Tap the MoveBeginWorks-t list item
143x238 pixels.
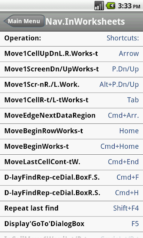tap(71, 147)
